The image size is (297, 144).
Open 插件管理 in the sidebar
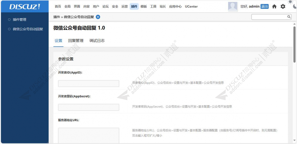coord(20,20)
